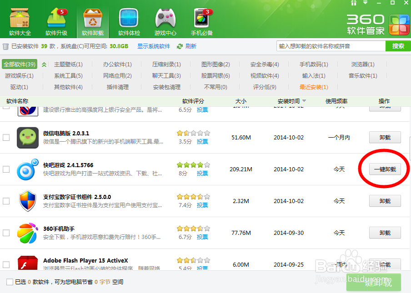Click the 显示系统软件 link
This screenshot has width=411, height=293.
154,46
